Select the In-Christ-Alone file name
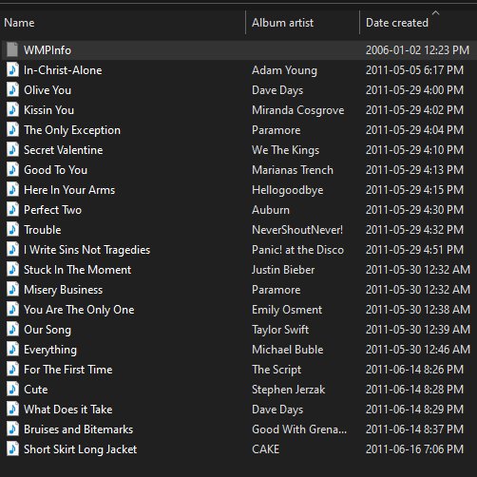Screen dimensions: 477x477 pyautogui.click(x=63, y=70)
